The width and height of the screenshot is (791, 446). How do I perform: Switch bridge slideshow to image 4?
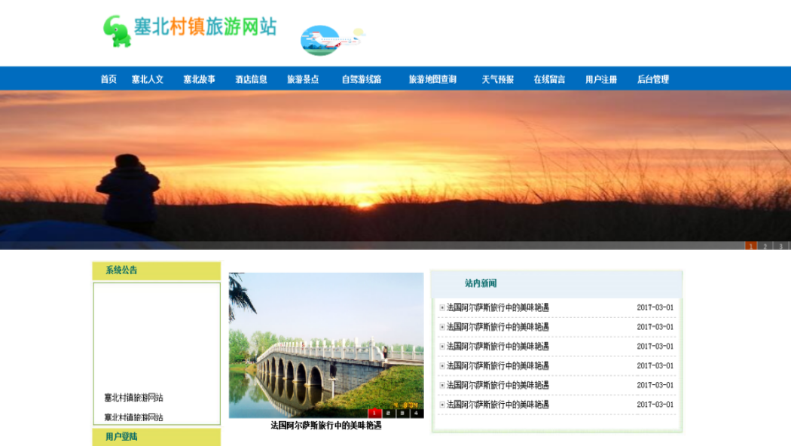(417, 413)
